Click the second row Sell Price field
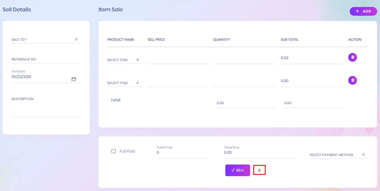 (178, 83)
